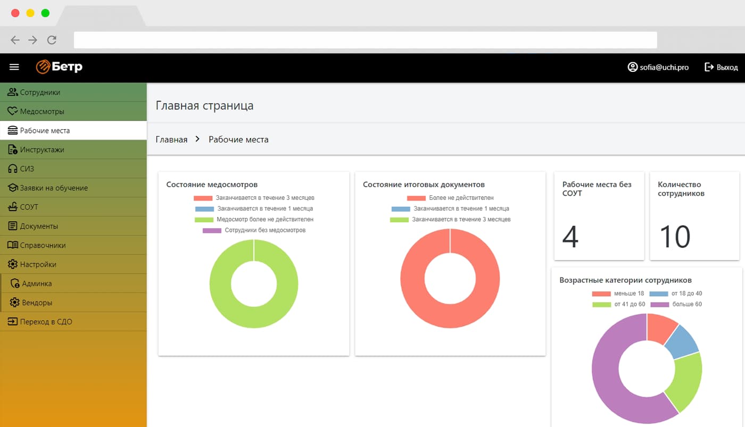The image size is (745, 427).
Task: Click the Выход logout button
Action: pos(721,67)
